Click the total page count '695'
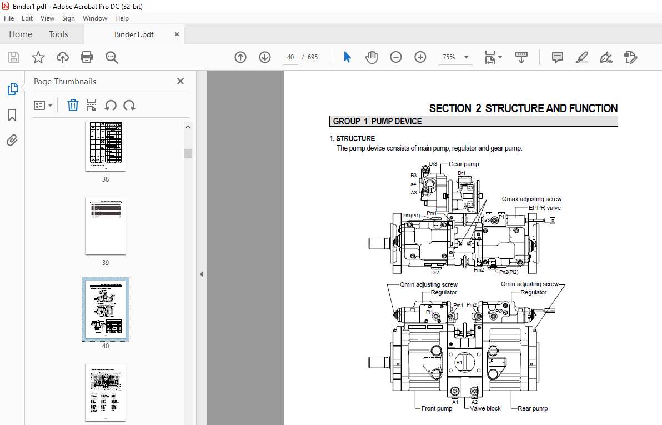Viewport: 662px width, 425px height. tap(313, 57)
